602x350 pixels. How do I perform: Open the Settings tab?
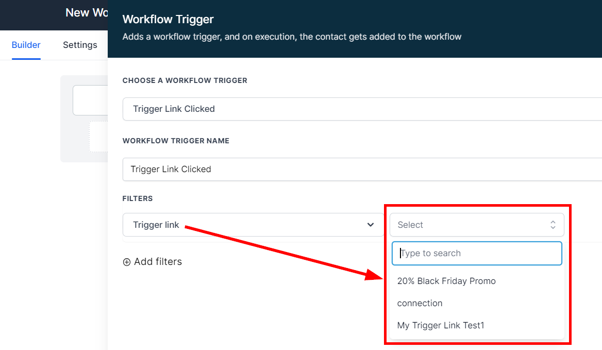coord(80,45)
